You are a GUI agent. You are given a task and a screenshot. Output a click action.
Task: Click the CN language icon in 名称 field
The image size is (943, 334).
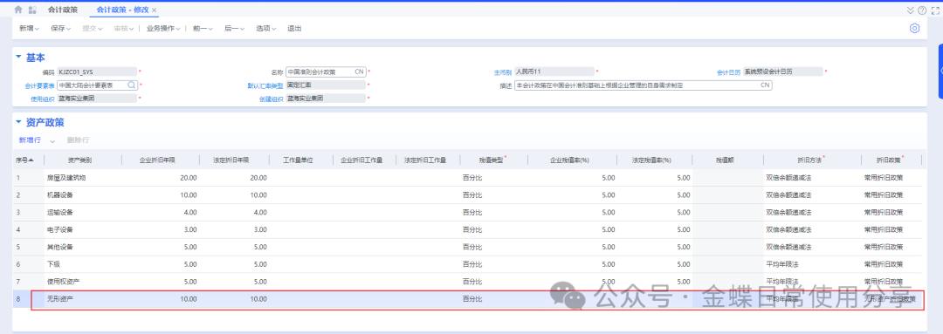(359, 72)
